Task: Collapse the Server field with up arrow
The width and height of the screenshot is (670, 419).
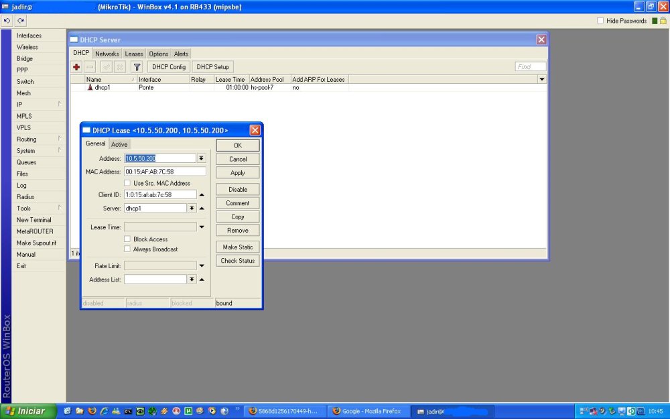Action: coord(202,208)
